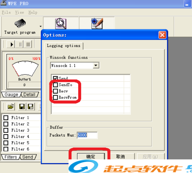This screenshot has width=192, height=173.
Task: Enable the SendTo checkbox
Action: (55, 85)
